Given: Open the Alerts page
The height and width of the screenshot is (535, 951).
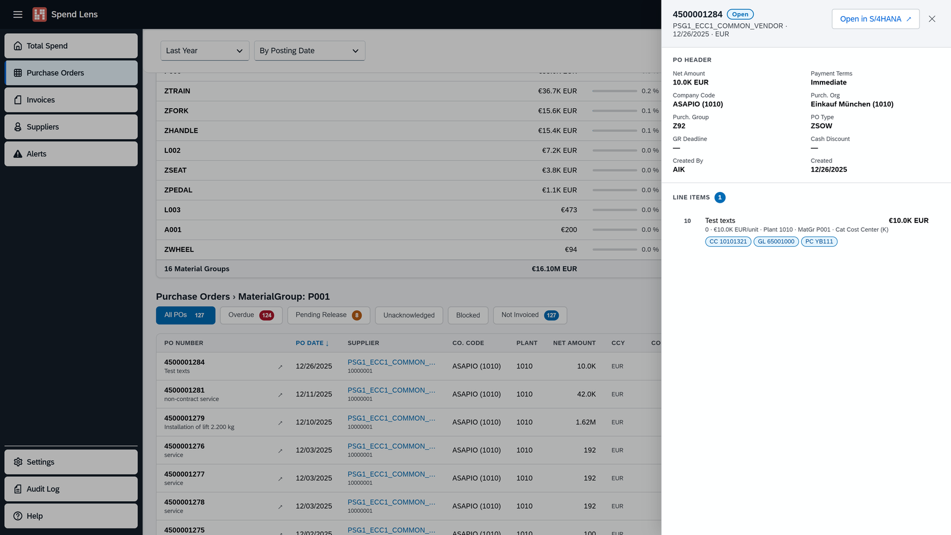Looking at the screenshot, I should [71, 154].
